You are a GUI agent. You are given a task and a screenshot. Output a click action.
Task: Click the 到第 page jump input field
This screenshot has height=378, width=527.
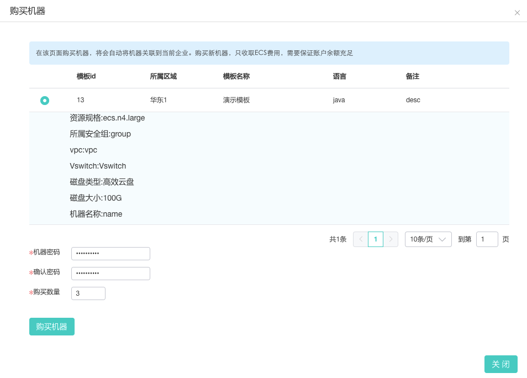tap(487, 239)
